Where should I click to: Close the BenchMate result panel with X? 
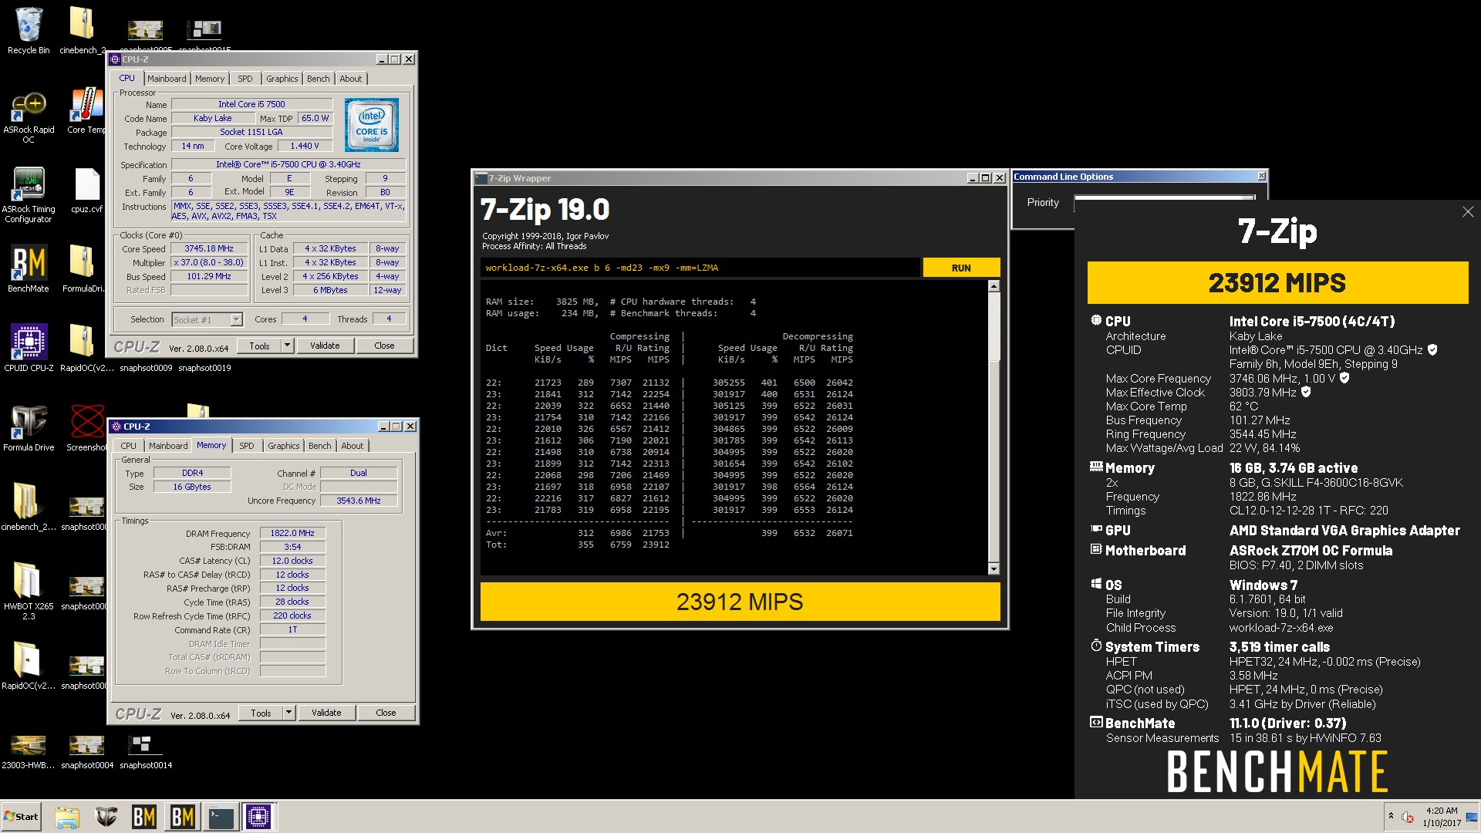tap(1467, 211)
